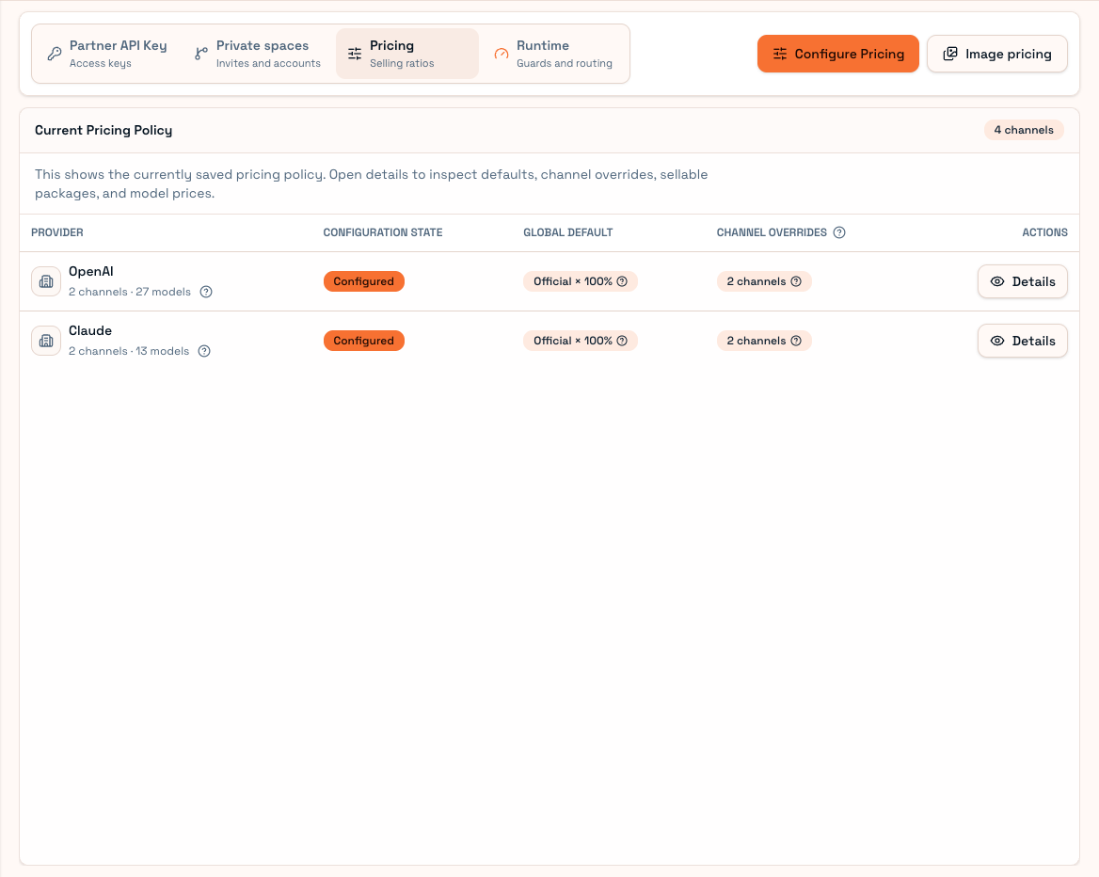Click the Configured badge for OpenAI
1099x877 pixels.
[364, 281]
